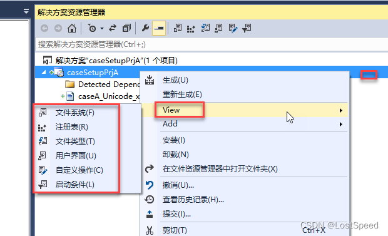Click the collapse all icon in toolbar
388x236 pixels.
pos(126,28)
